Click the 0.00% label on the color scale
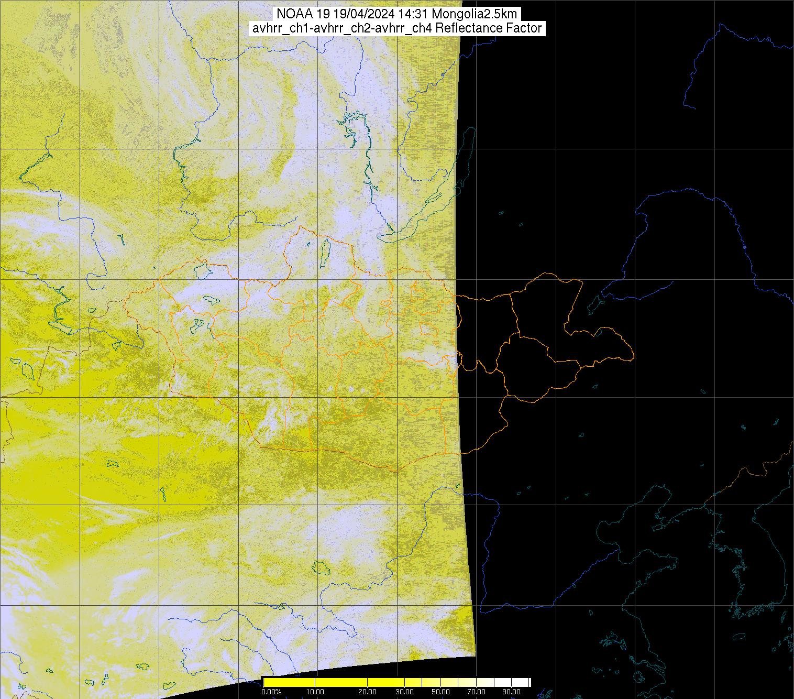The image size is (794, 699). tap(271, 692)
